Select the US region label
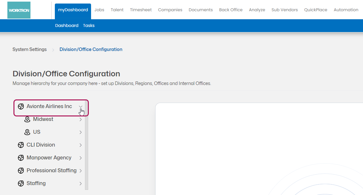The height and width of the screenshot is (195, 363). coord(37,132)
